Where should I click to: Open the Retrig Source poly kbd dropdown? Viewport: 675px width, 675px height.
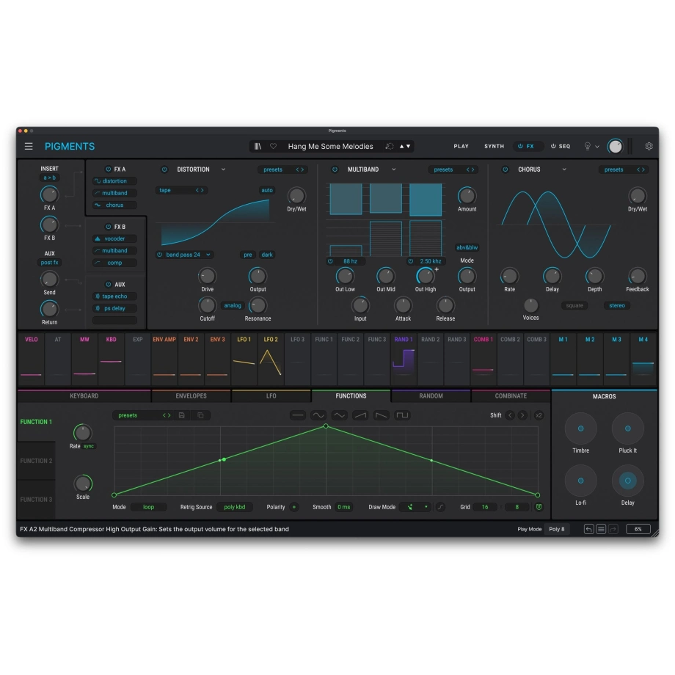coord(235,507)
